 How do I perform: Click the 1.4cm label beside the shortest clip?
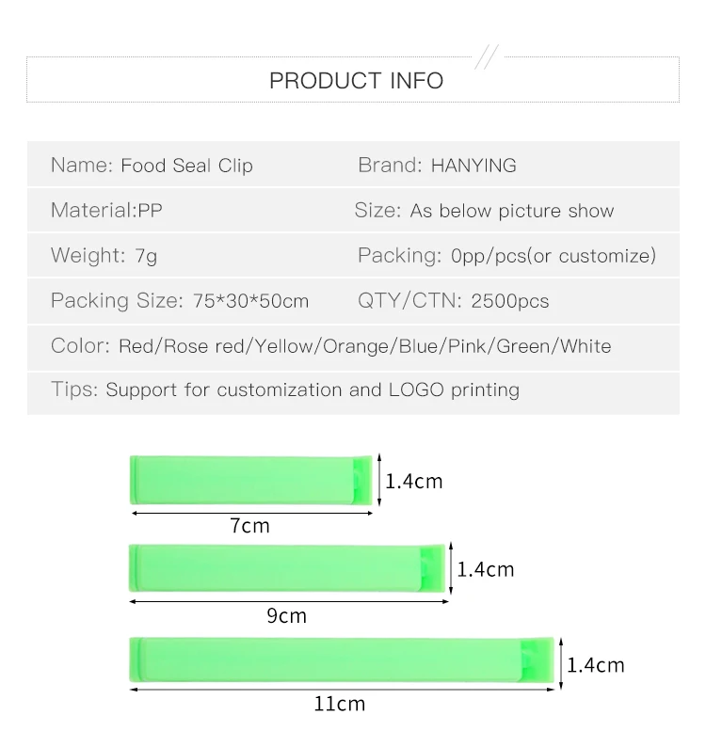pos(413,482)
